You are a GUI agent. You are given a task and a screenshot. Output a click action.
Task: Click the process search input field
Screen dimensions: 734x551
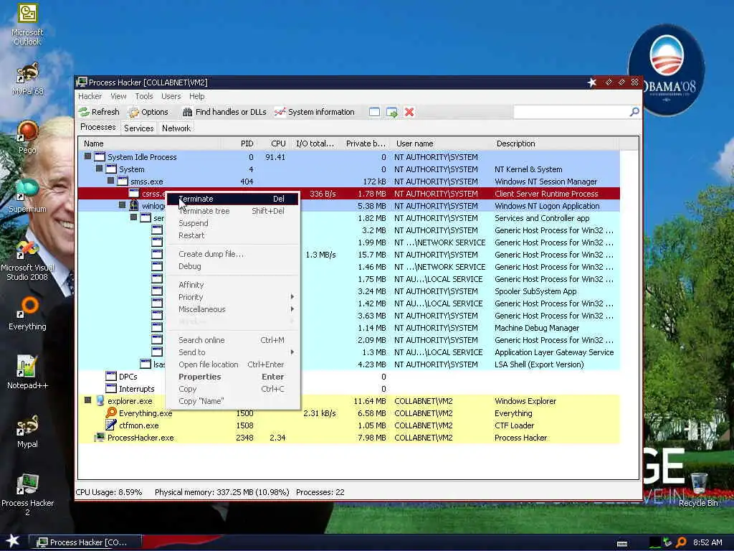tap(571, 111)
